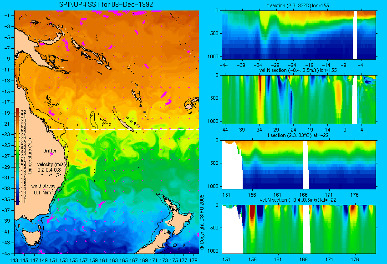Click the white land gap in lon=155 temperature section
The image size is (387, 264).
[355, 35]
